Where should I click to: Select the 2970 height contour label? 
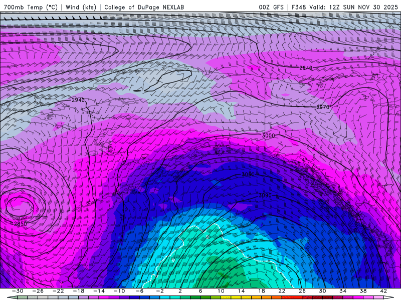pos(323,107)
